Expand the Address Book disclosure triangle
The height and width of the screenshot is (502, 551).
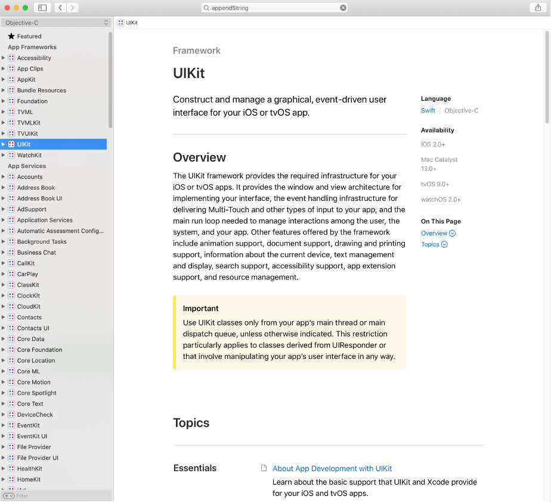pyautogui.click(x=3, y=188)
